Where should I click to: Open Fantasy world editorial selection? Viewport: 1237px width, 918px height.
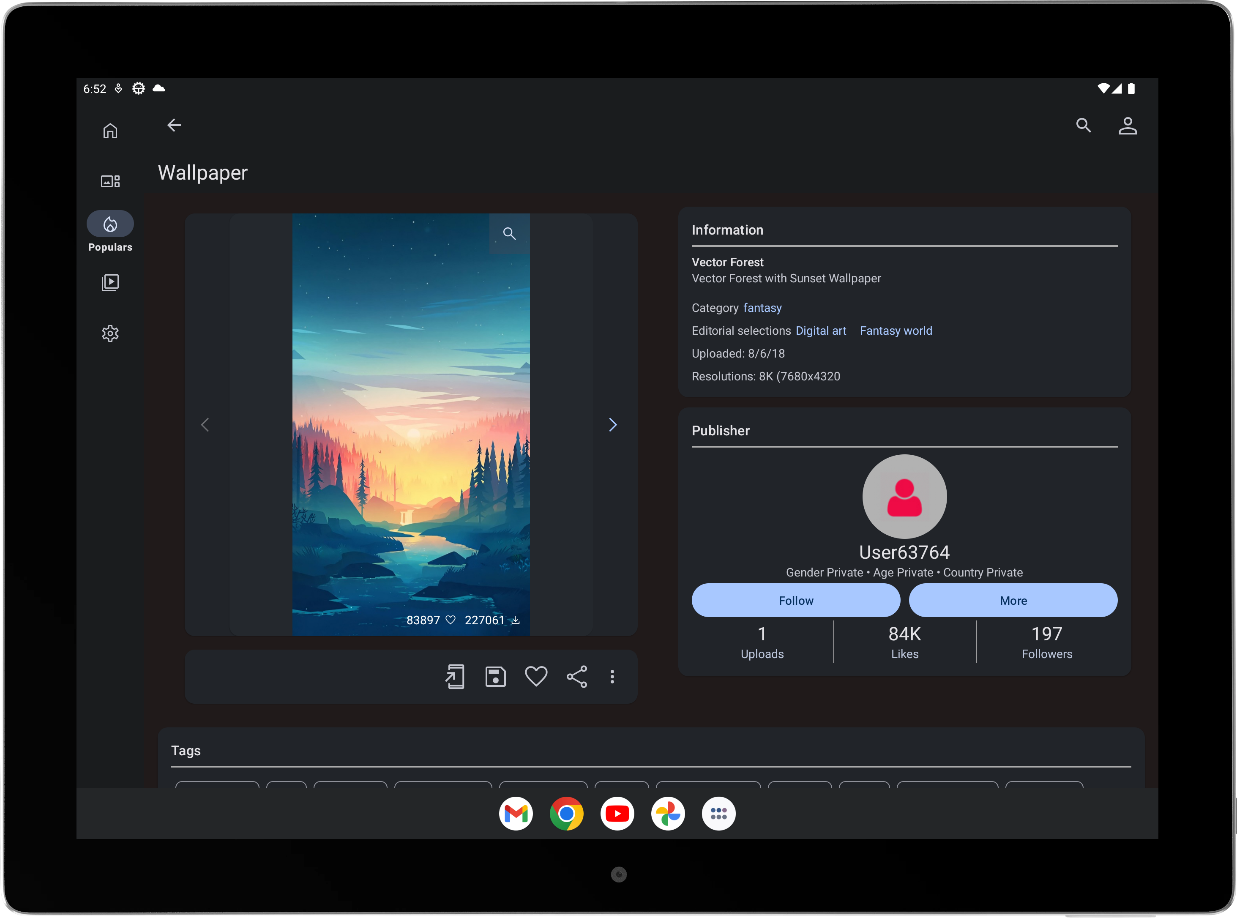tap(895, 331)
